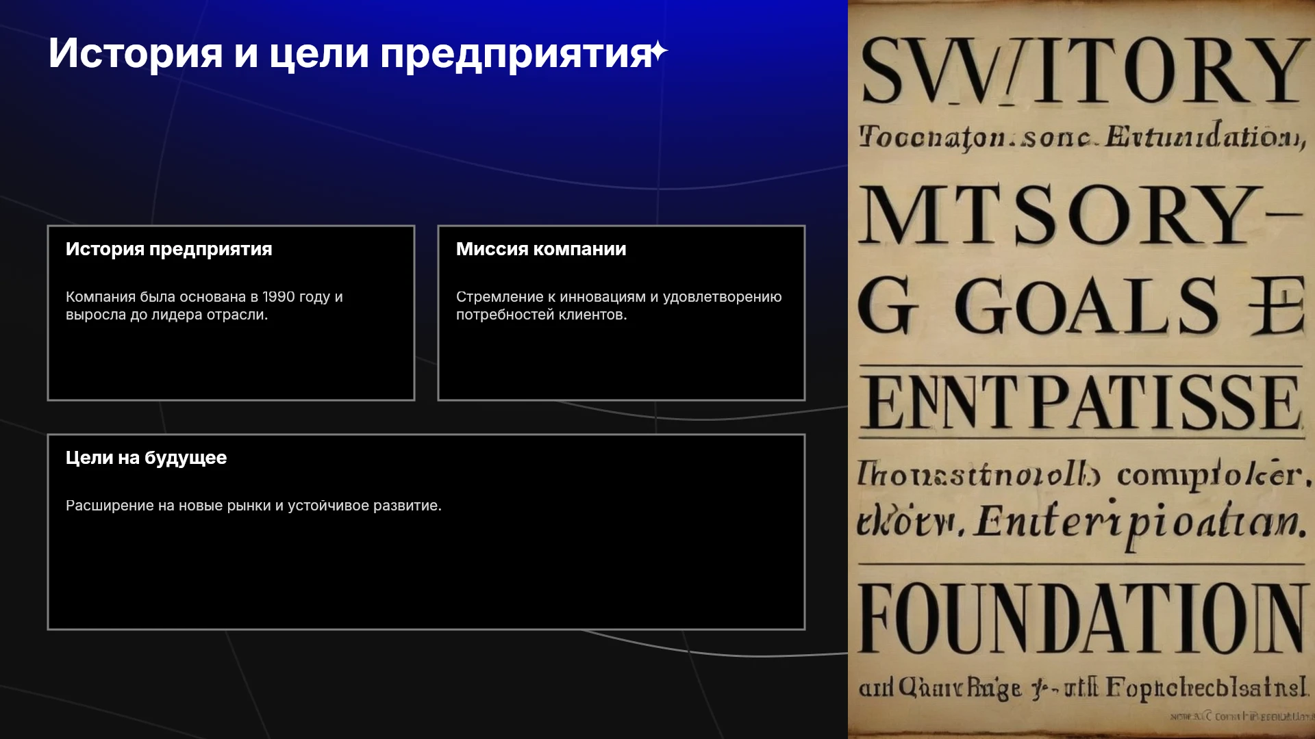This screenshot has height=739, width=1315.
Task: Select the heading Цели на будущее
Action: 146,458
